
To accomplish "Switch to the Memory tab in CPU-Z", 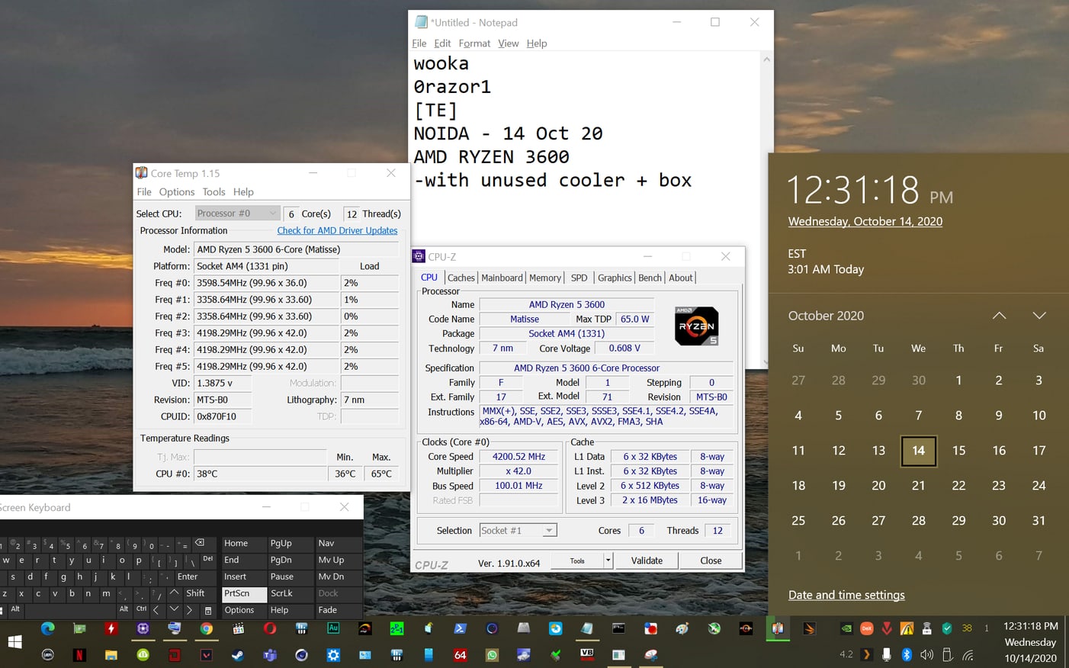I will point(545,278).
